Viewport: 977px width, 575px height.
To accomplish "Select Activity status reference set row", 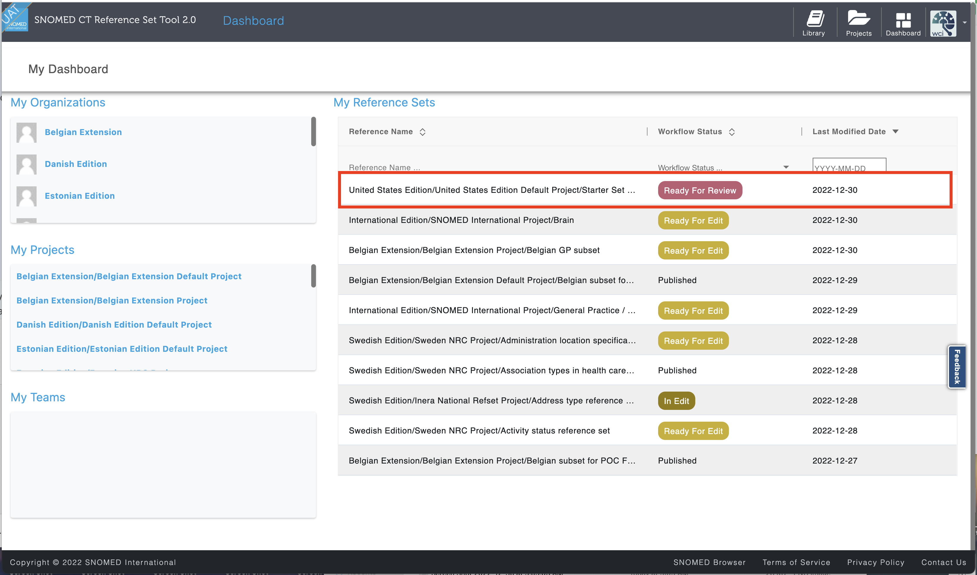I will 647,431.
